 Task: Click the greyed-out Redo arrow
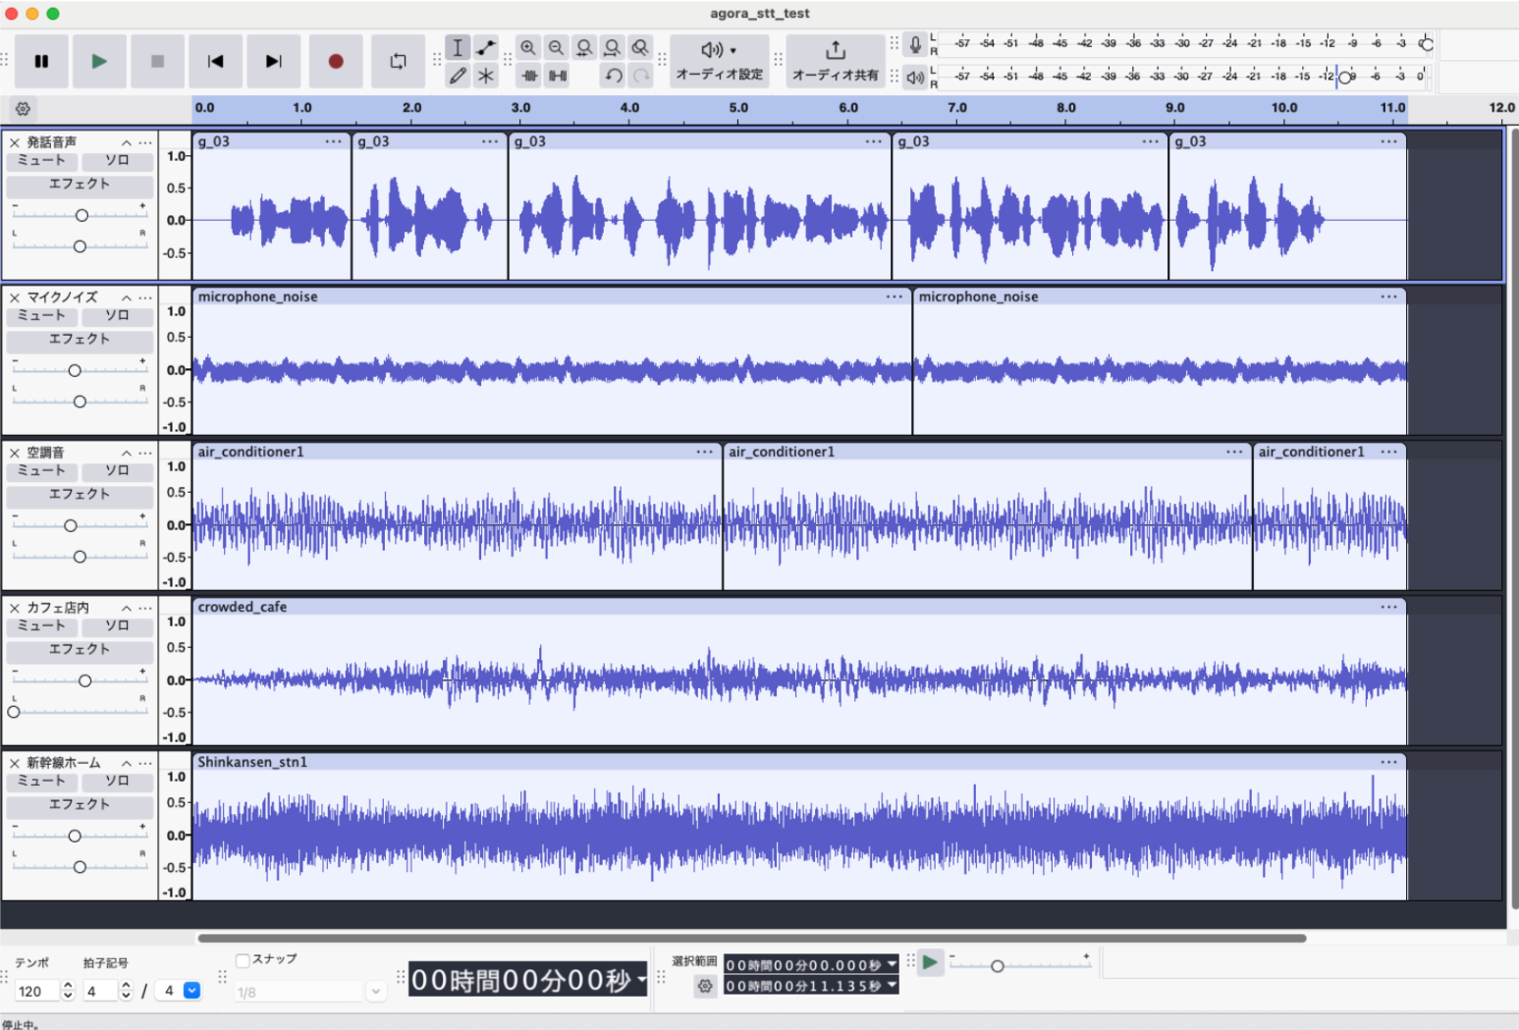(641, 76)
